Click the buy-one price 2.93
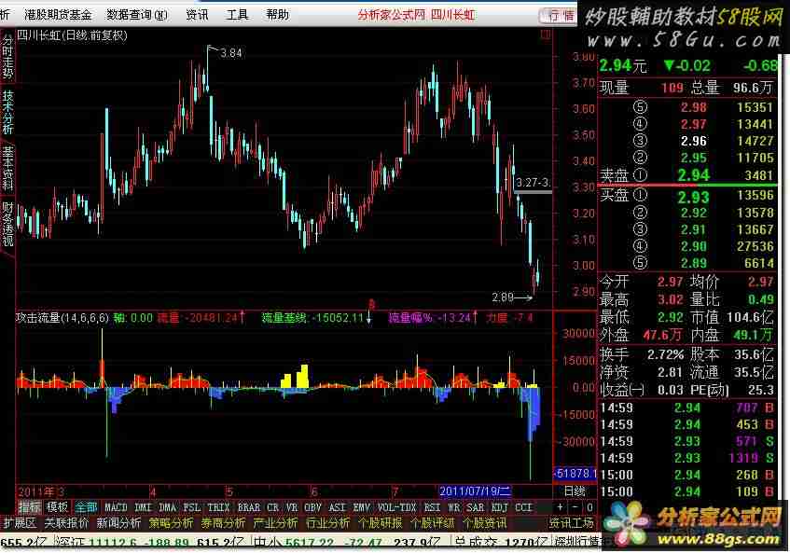This screenshot has height=553, width=790. pyautogui.click(x=693, y=197)
